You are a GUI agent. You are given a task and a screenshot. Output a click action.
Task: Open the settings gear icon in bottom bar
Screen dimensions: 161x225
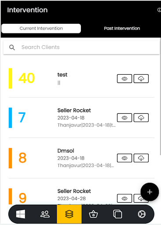pyautogui.click(x=142, y=214)
